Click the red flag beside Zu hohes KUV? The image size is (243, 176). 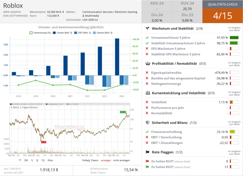click(x=147, y=161)
